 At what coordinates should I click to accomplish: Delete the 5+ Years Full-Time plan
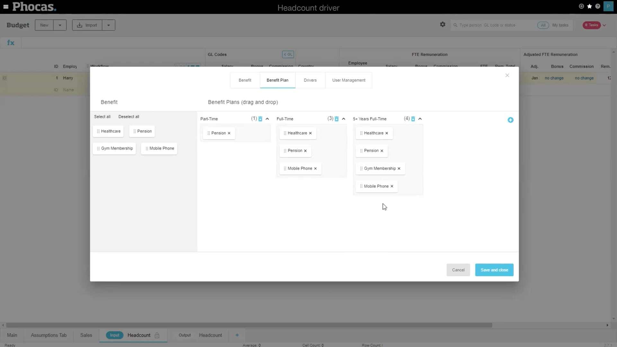pyautogui.click(x=413, y=119)
